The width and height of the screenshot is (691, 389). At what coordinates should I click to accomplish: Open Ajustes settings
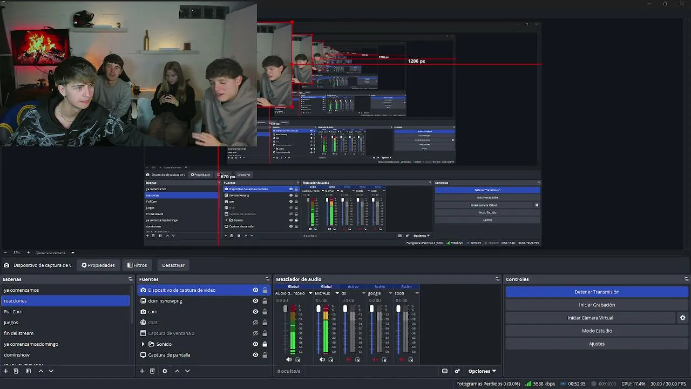597,344
